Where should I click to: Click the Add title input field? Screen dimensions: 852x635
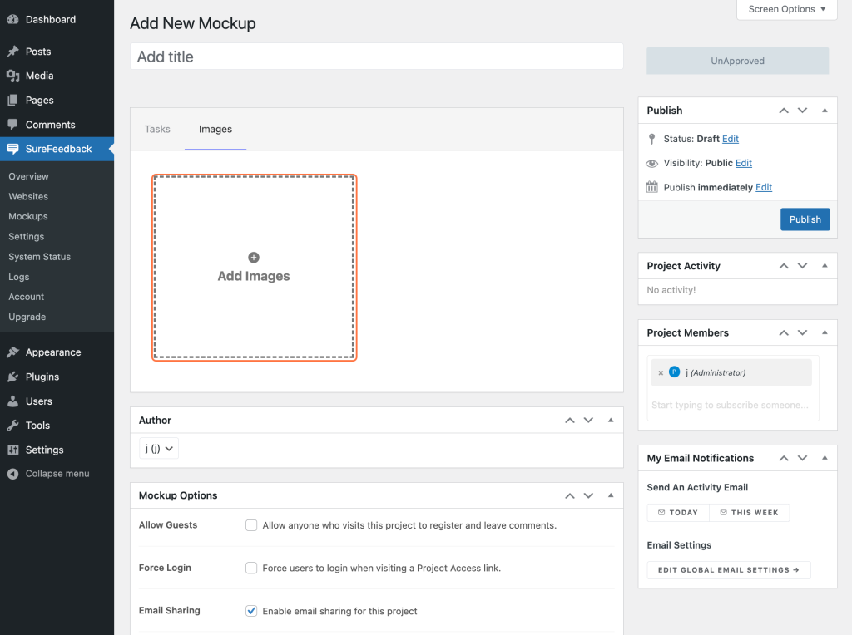click(x=376, y=56)
